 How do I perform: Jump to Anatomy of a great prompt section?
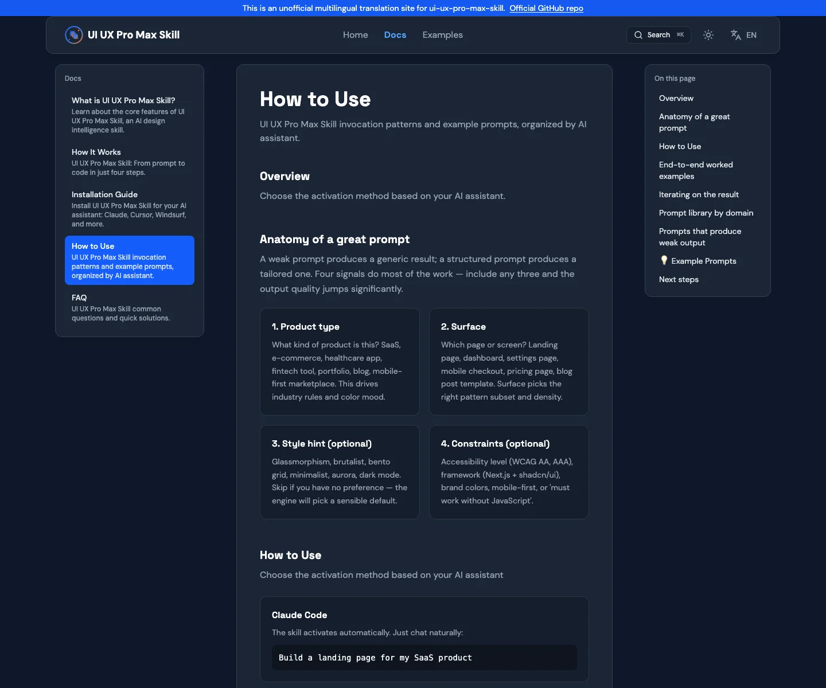coord(694,122)
